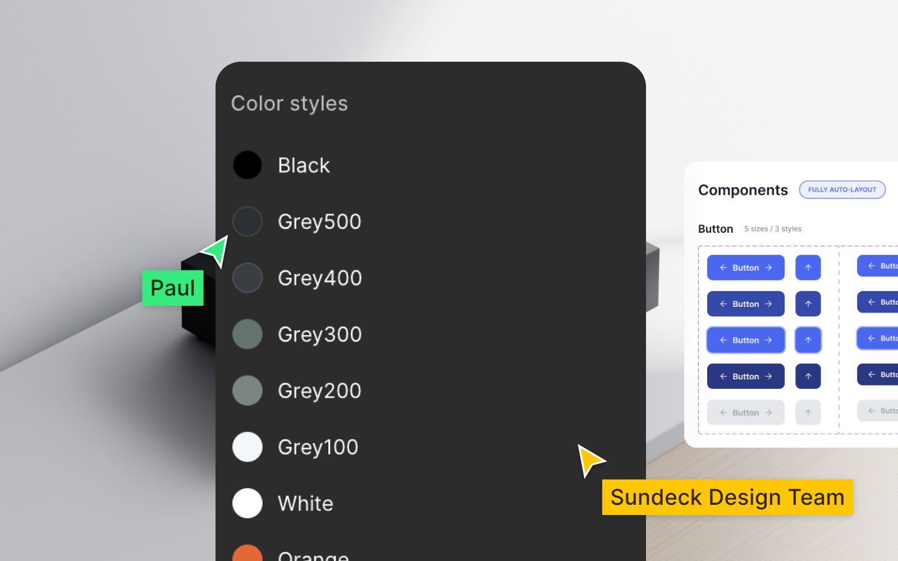
Task: Click the second-row dark blue Button
Action: pyautogui.click(x=745, y=304)
